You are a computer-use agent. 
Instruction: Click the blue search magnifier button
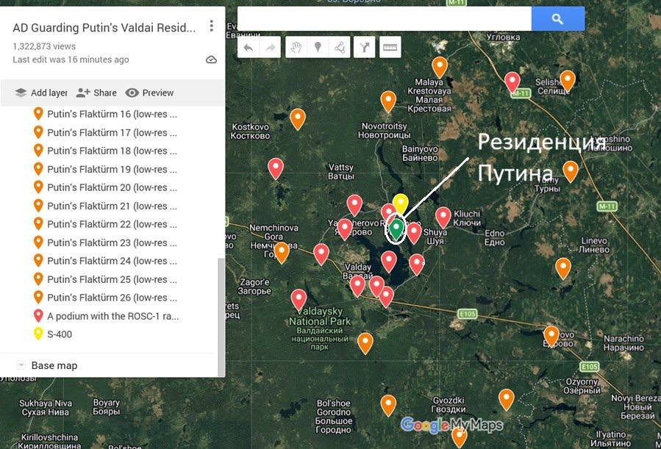pyautogui.click(x=557, y=19)
